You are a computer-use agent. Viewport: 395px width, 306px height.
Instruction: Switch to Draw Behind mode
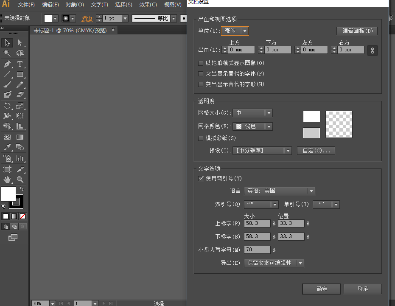14,227
